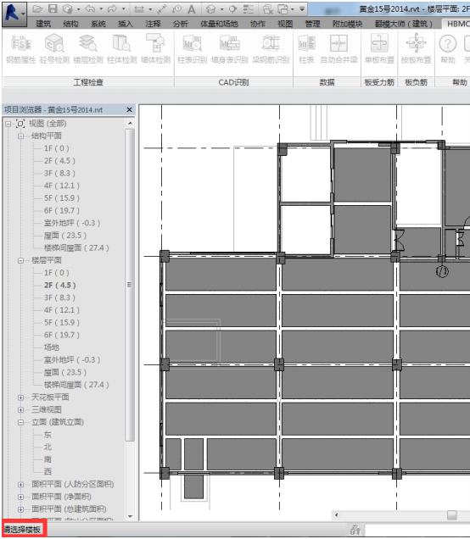470x539 pixels.
Task: Click the Open file icon in quick access toolbar
Action: pos(37,9)
